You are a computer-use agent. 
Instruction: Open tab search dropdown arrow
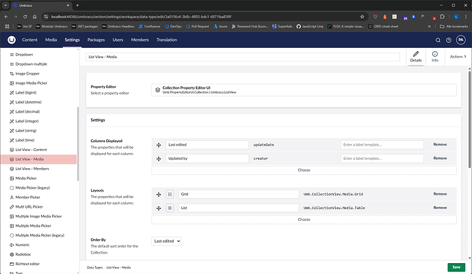click(5, 5)
